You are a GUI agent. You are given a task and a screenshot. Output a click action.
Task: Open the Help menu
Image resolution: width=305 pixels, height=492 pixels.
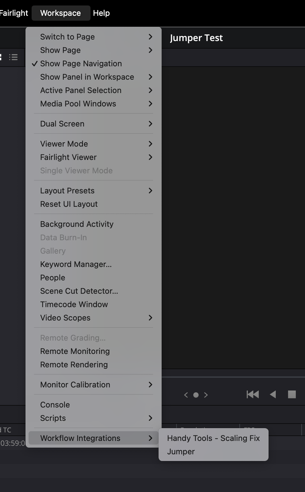coord(101,13)
